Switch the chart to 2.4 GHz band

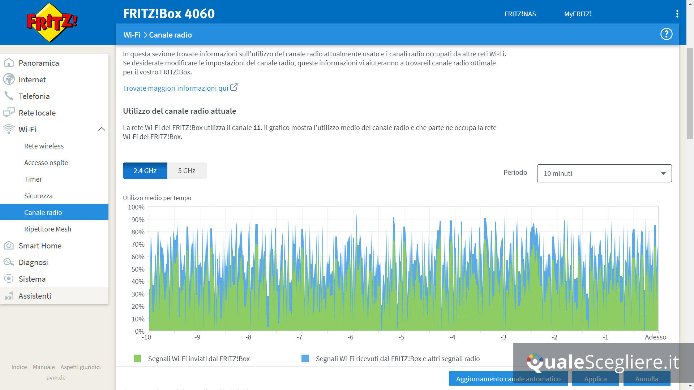click(145, 170)
